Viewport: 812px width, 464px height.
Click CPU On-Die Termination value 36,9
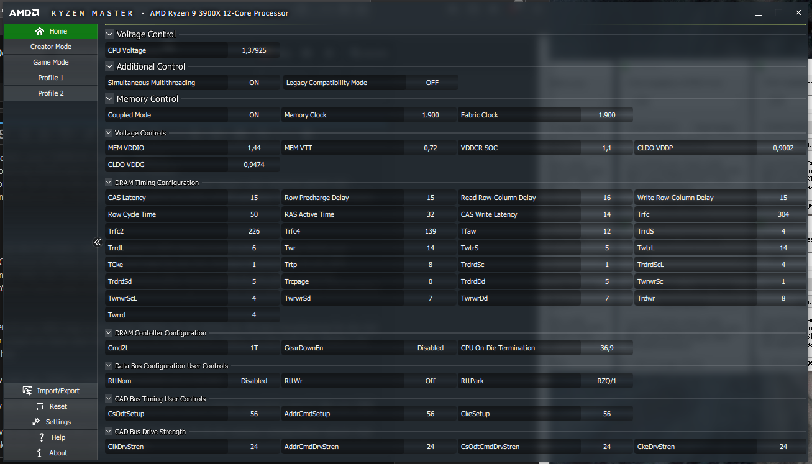tap(607, 348)
